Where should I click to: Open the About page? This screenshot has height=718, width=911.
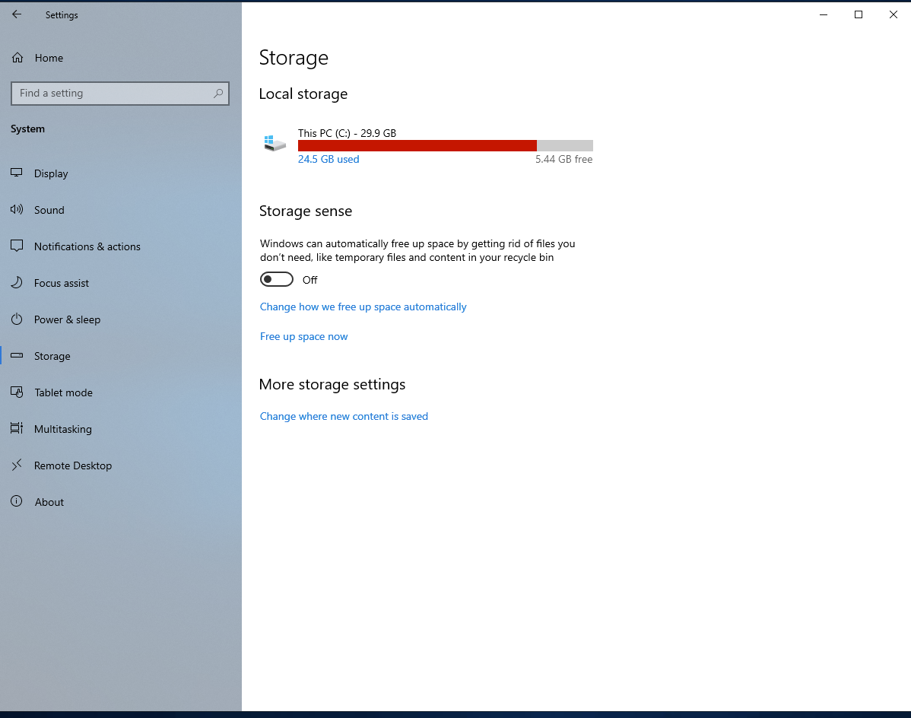coord(49,503)
